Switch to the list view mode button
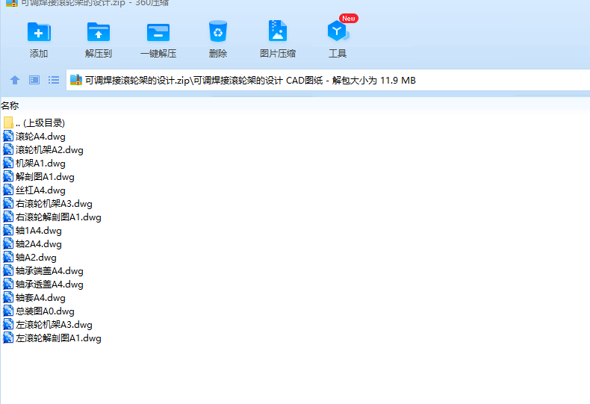The image size is (590, 404). (x=54, y=80)
